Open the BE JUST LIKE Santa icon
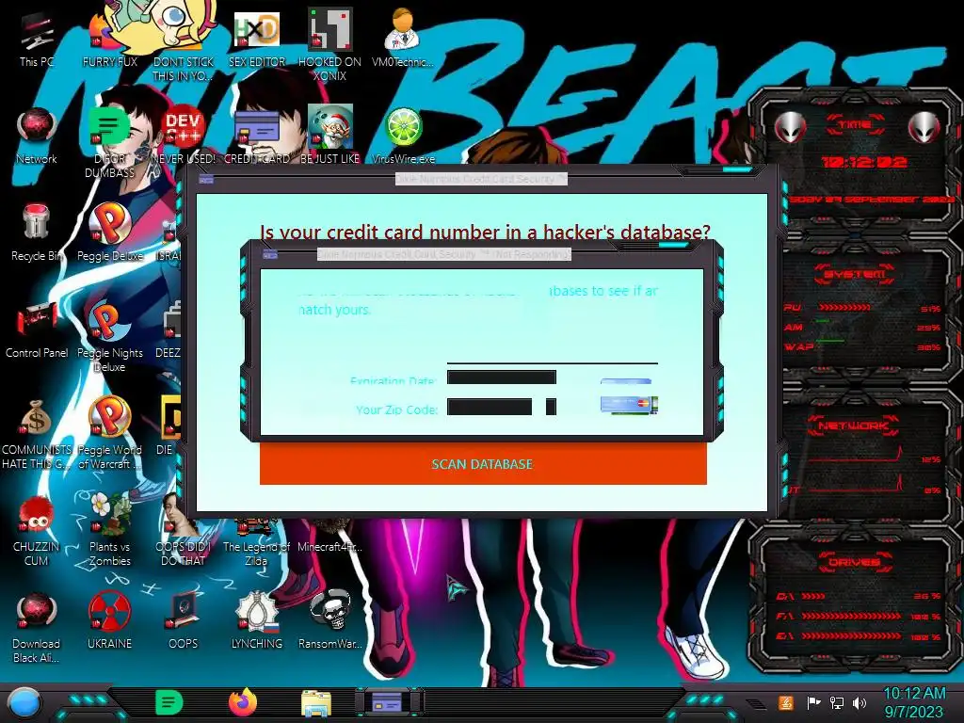This screenshot has height=723, width=964. [x=329, y=134]
